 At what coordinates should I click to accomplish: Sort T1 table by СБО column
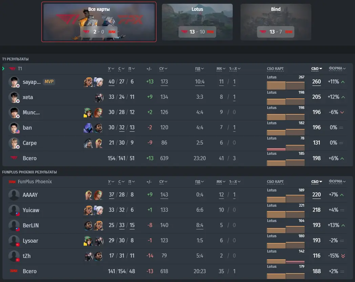[316, 69]
